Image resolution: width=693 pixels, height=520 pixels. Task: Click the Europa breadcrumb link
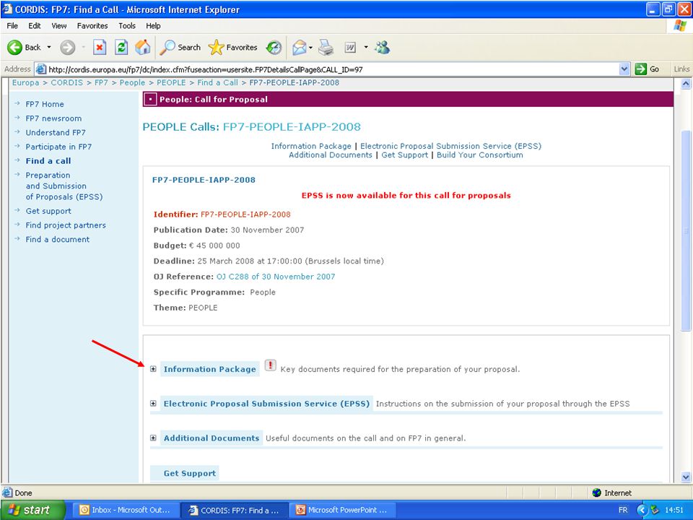pos(26,82)
